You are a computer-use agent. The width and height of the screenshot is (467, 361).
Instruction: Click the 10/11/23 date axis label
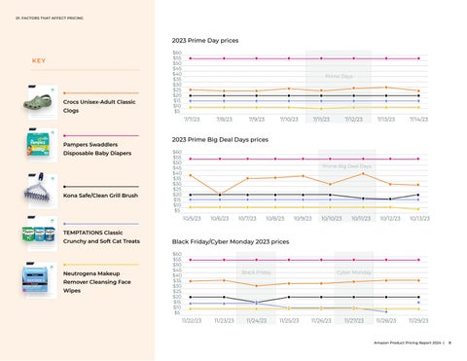[361, 219]
